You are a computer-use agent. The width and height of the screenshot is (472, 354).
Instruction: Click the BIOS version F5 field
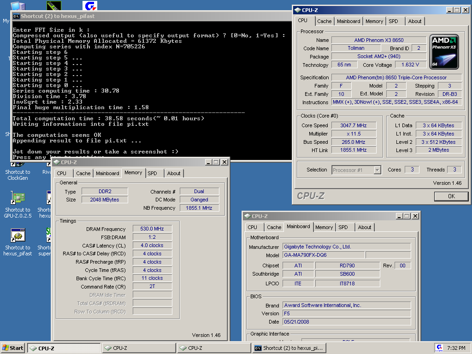pos(347,313)
